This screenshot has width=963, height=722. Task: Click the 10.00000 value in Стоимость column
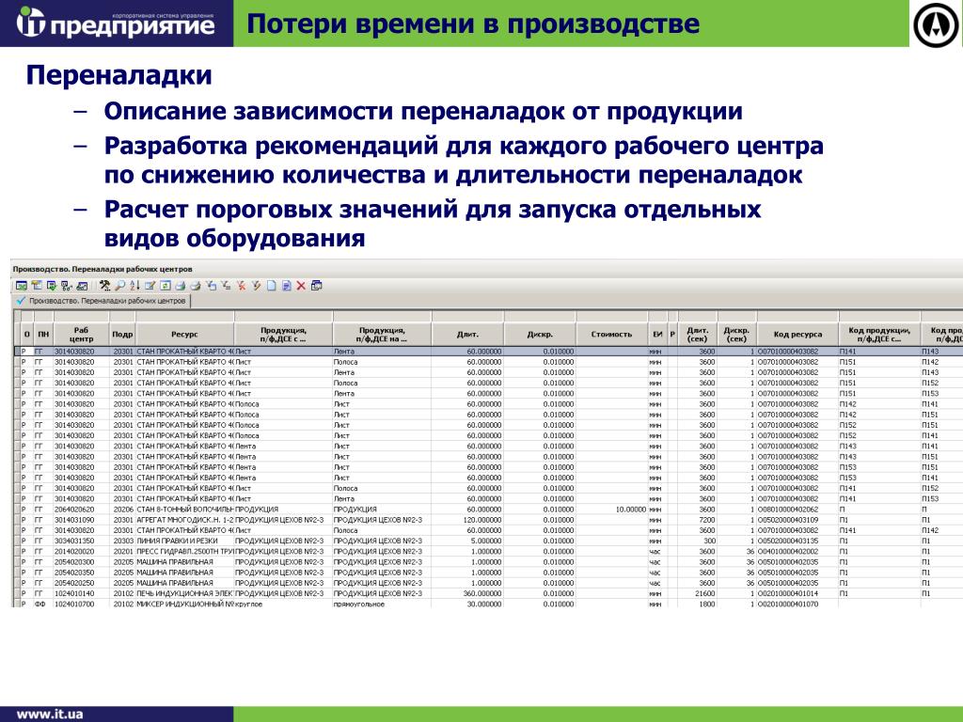click(x=630, y=510)
